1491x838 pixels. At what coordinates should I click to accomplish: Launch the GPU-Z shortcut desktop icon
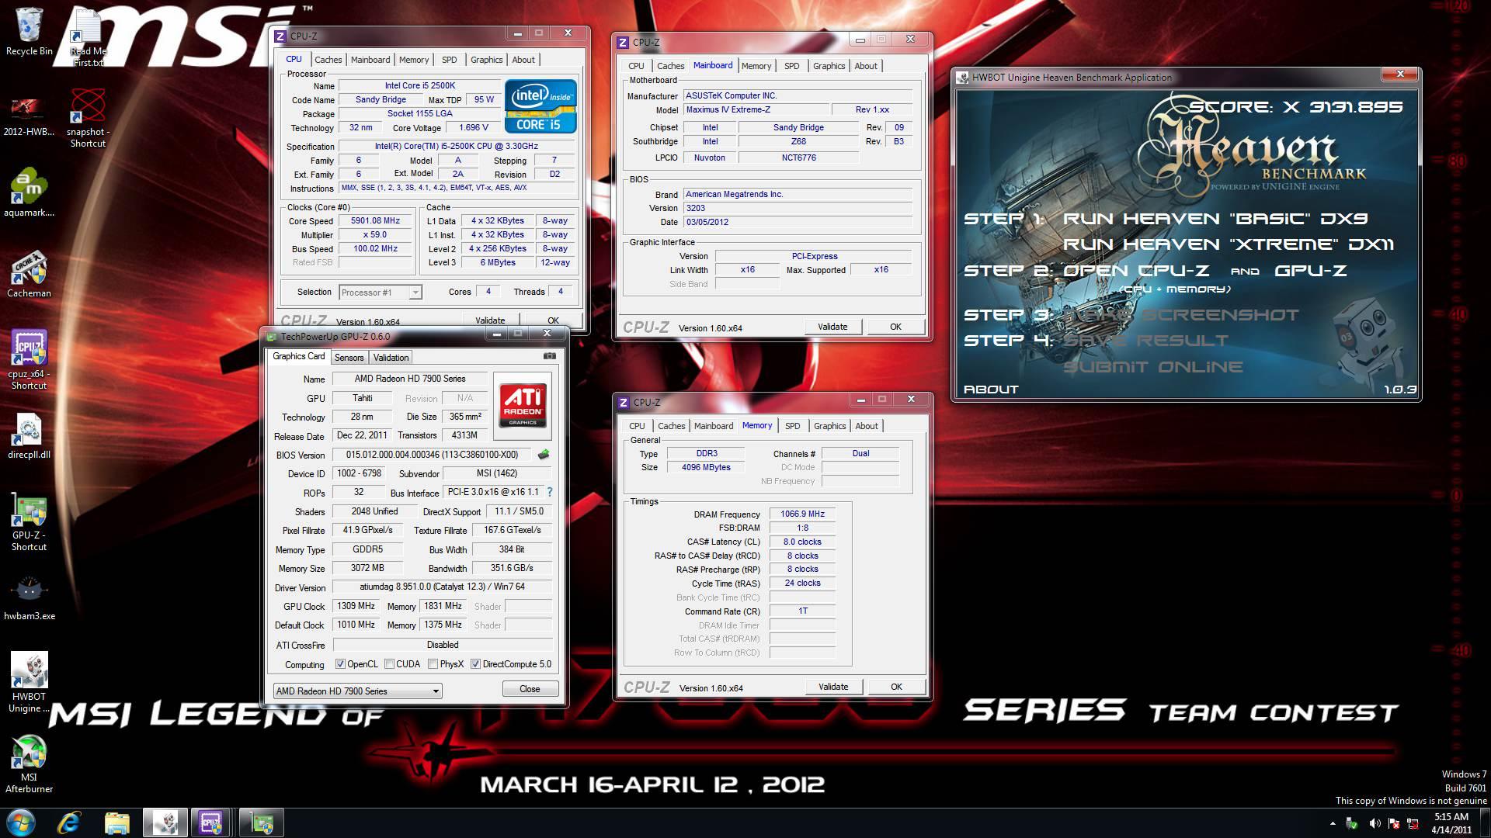(30, 523)
